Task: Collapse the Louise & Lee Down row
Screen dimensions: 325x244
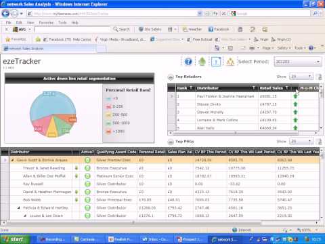Action: coord(26,216)
